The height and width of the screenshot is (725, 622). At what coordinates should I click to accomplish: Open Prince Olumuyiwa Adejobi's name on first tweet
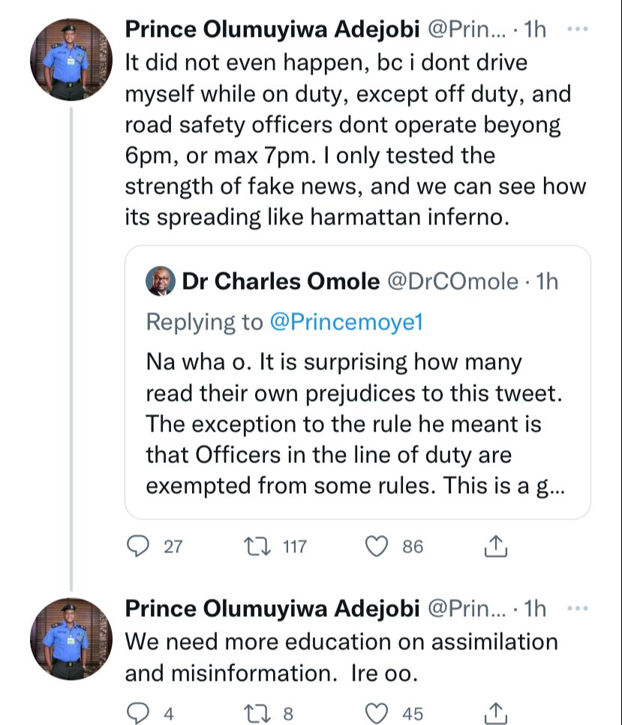click(x=272, y=30)
